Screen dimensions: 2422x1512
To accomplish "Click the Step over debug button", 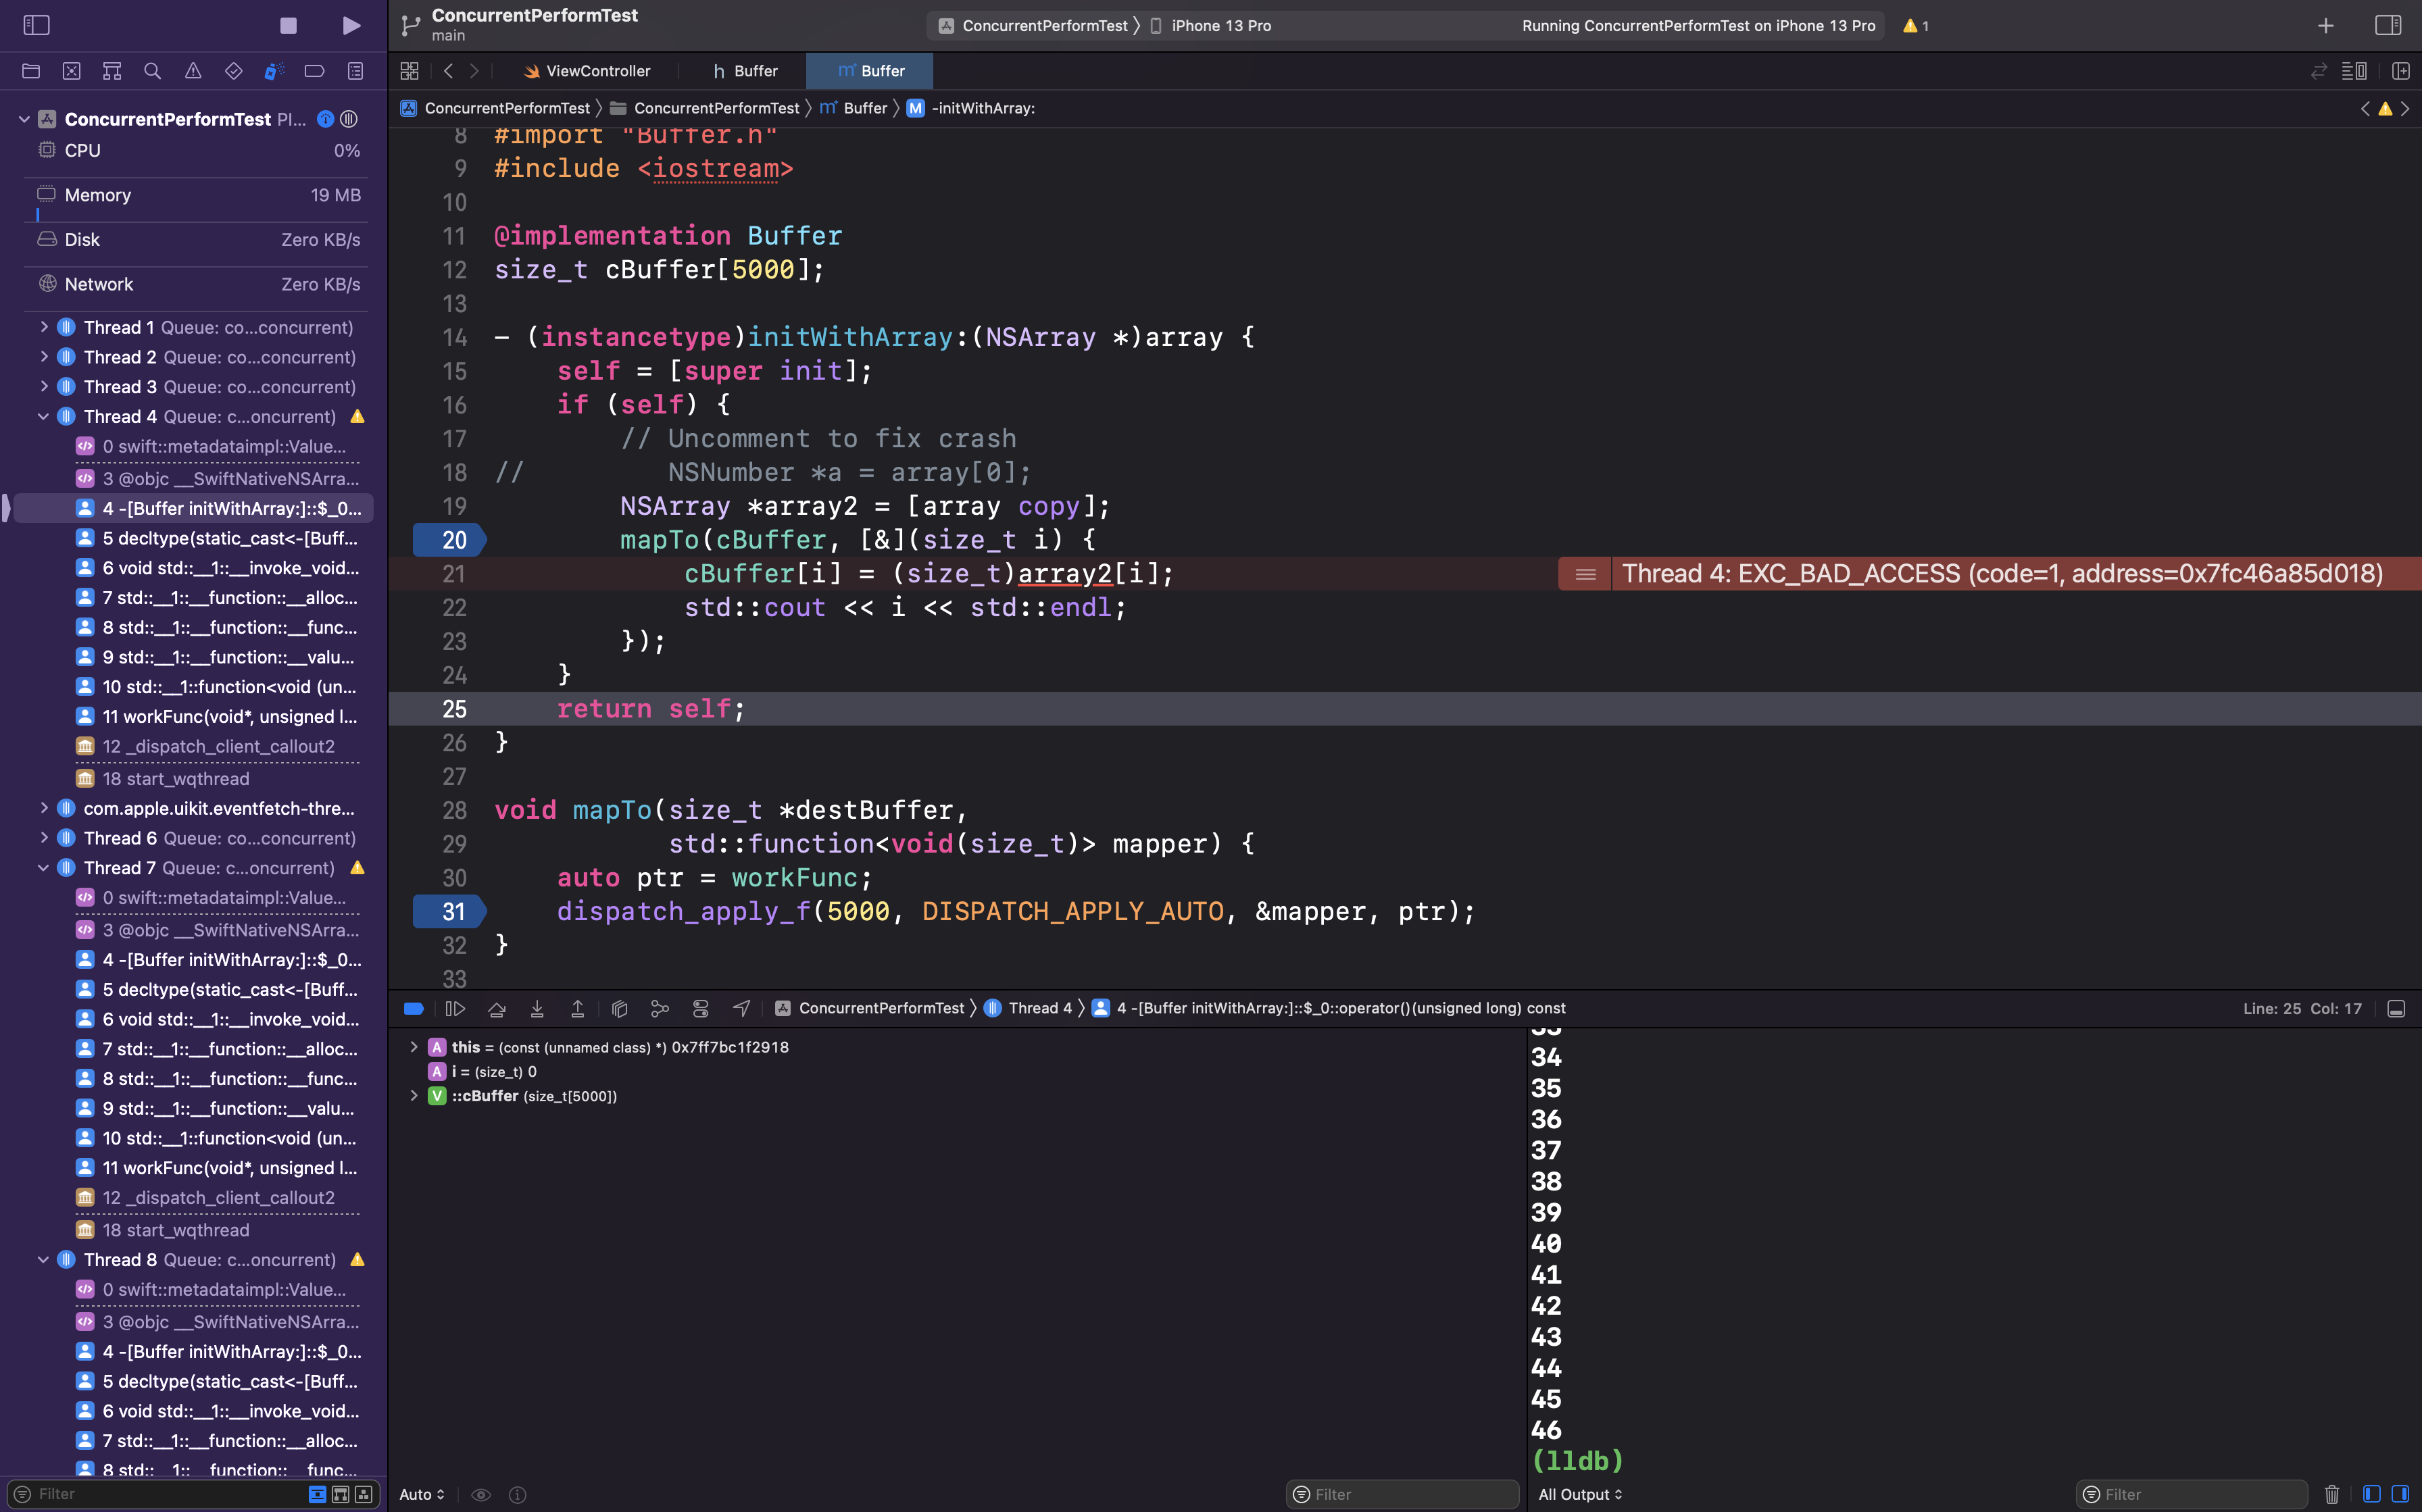I will pyautogui.click(x=496, y=1008).
